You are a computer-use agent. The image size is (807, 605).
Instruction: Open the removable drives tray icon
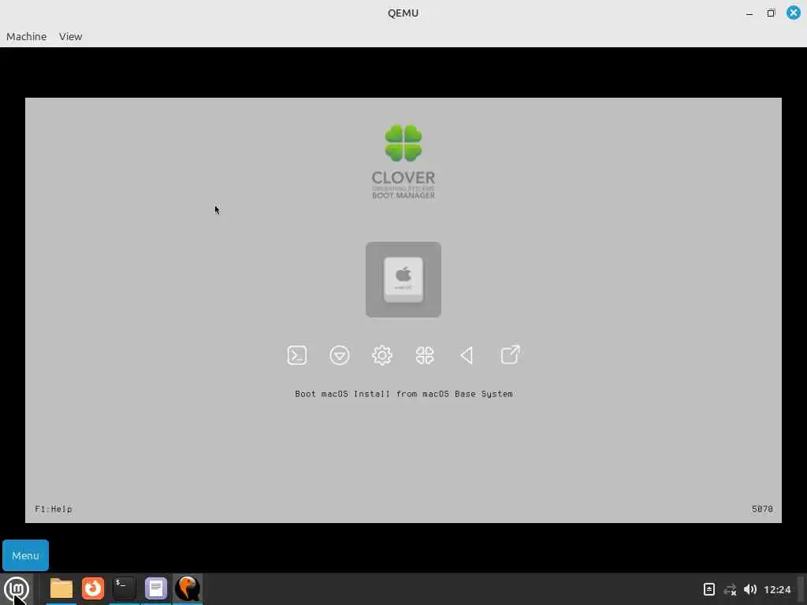708,589
